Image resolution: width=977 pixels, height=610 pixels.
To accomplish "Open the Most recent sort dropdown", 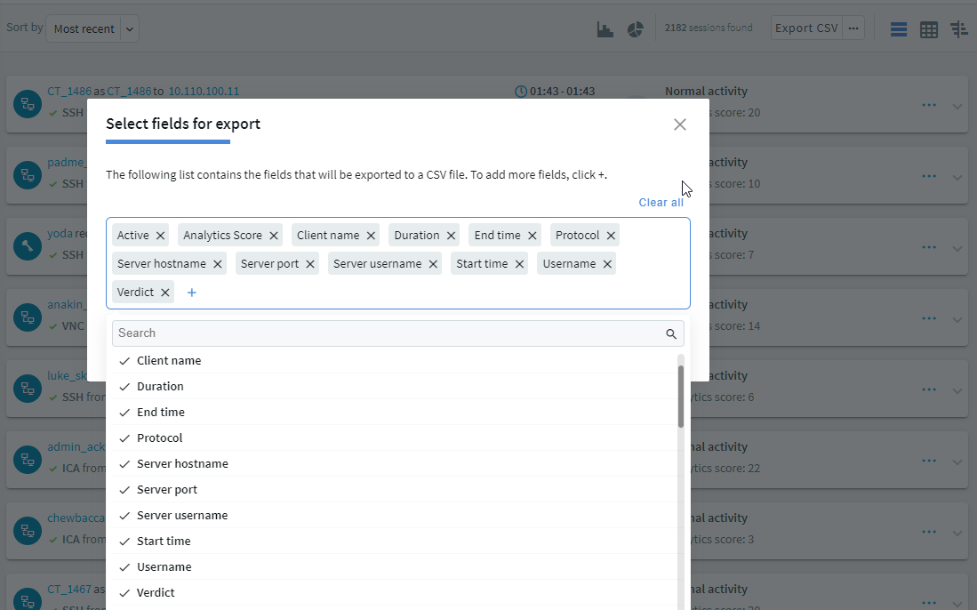I will coord(92,29).
